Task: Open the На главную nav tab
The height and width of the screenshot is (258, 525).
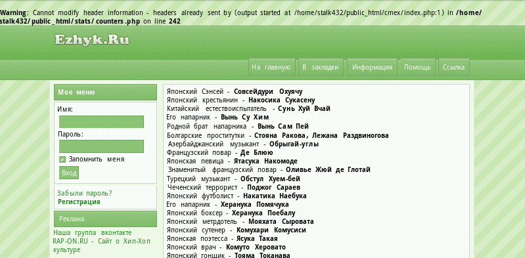Action: tap(271, 67)
